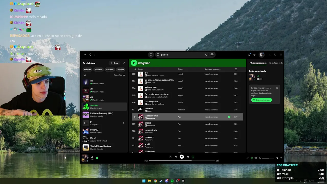Select track De concierto en concierto
Screen dimensions: 327x184
187,95
